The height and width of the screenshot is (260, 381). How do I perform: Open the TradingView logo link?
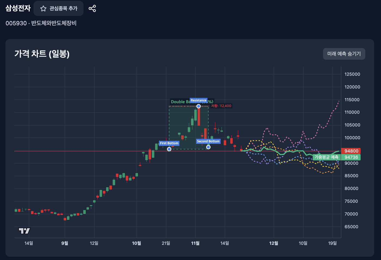[24, 231]
